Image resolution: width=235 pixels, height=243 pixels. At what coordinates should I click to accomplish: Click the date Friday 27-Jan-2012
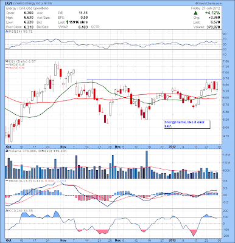(206, 9)
